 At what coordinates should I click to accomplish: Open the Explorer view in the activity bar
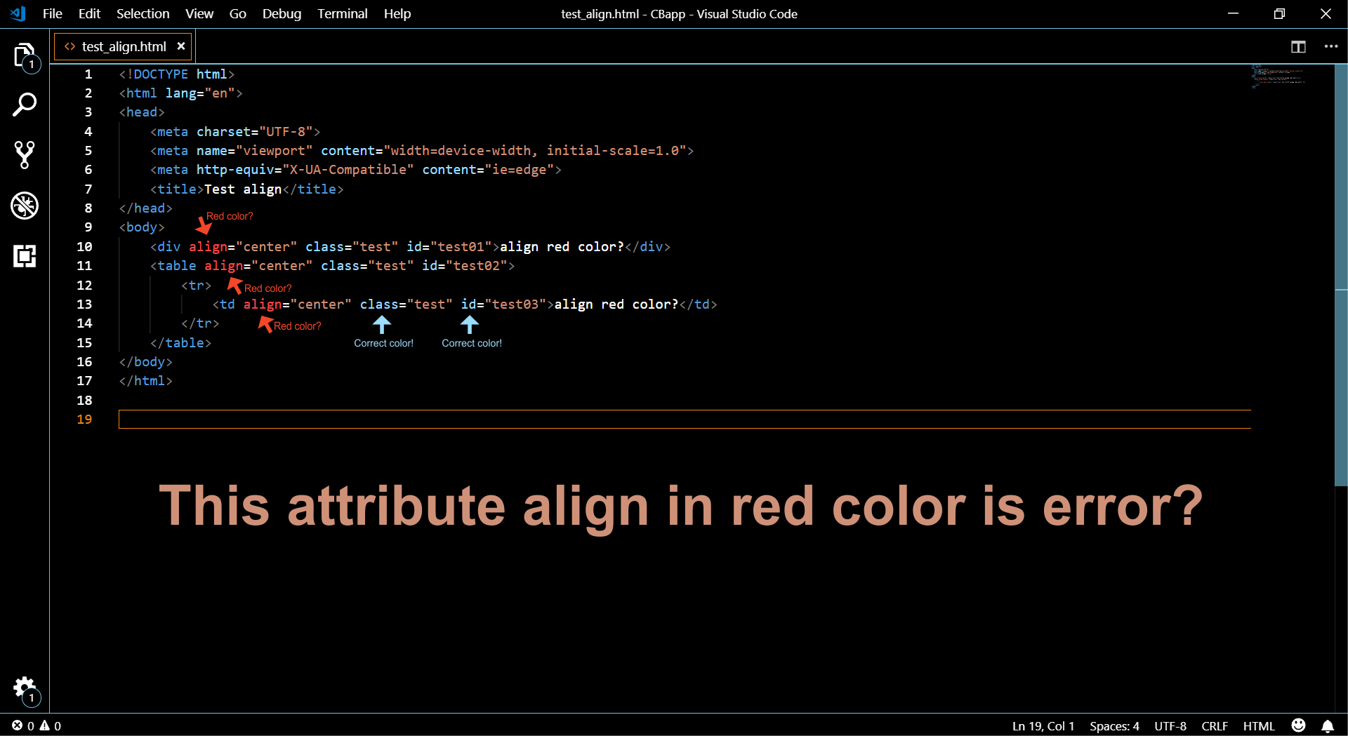point(25,55)
